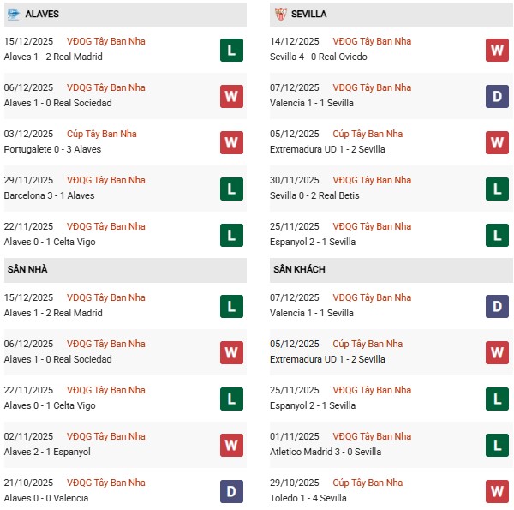Select the SÂN KHÁCH section header
Image resolution: width=514 pixels, height=510 pixels.
coord(299,269)
